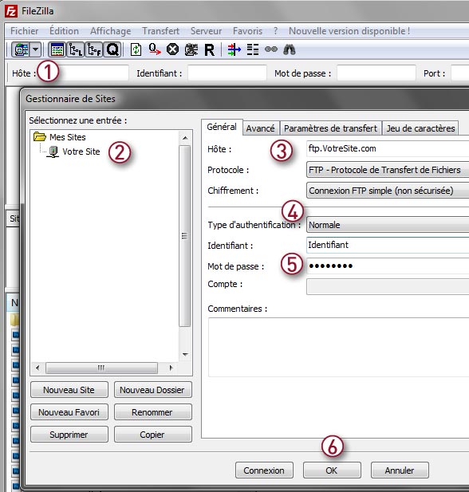Click the Nouveau Site button
This screenshot has height=492, width=469.
pyautogui.click(x=69, y=390)
